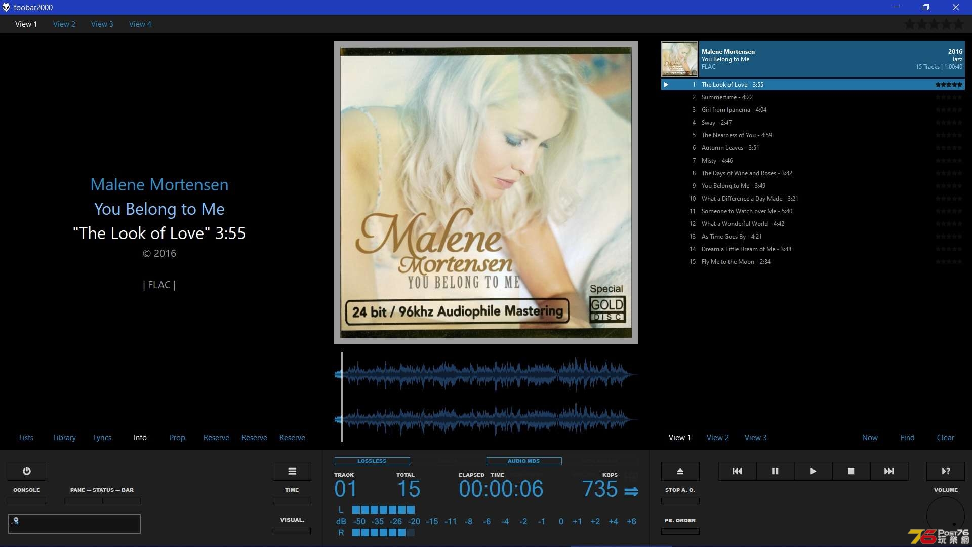This screenshot has height=547, width=972.
Task: Skip to previous track
Action: (737, 471)
